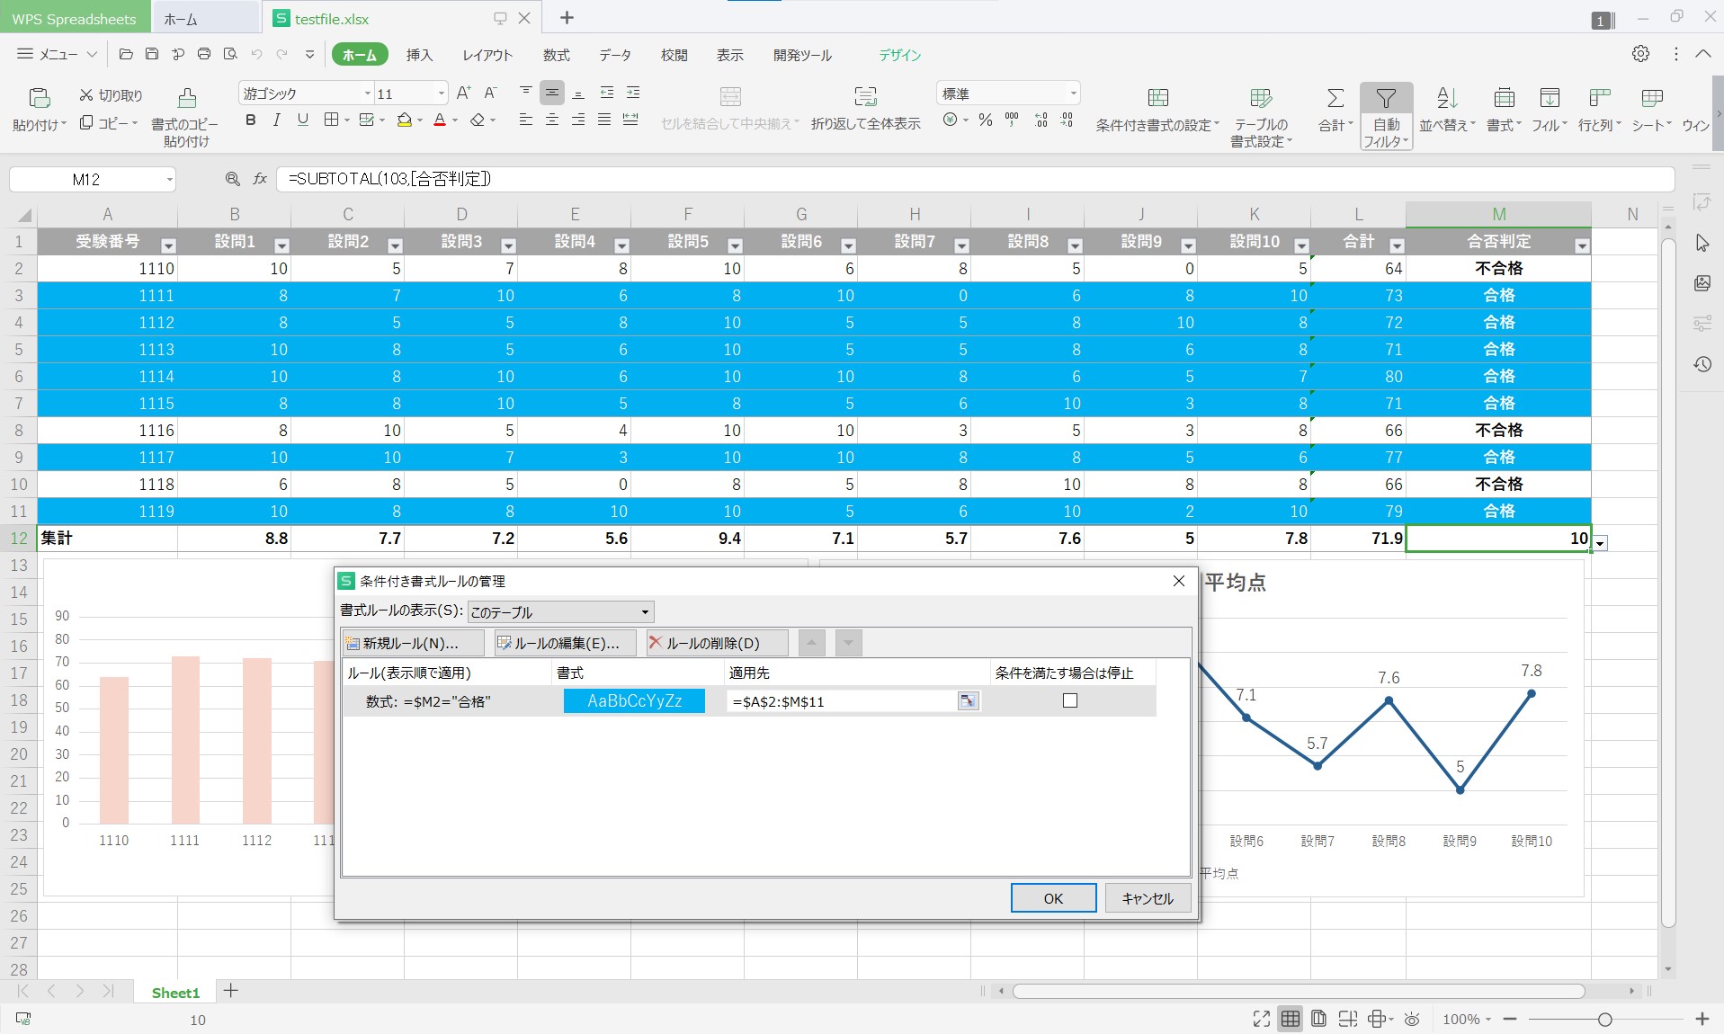Open the 挿入 ribbon tab
1724x1034 pixels.
point(419,55)
